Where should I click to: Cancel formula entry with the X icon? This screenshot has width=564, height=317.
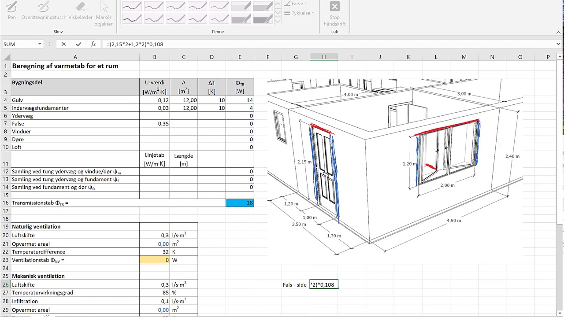(63, 44)
